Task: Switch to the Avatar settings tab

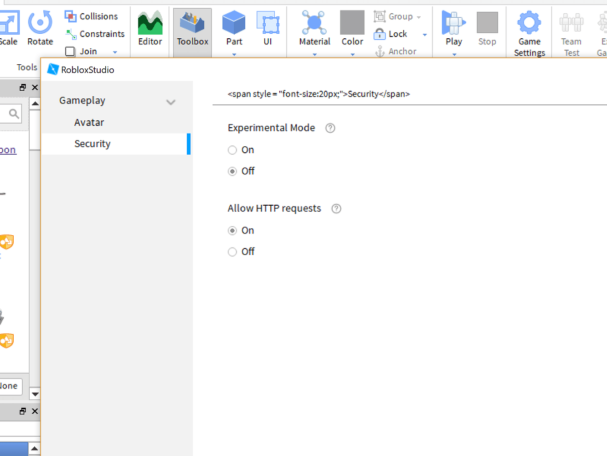Action: tap(89, 122)
